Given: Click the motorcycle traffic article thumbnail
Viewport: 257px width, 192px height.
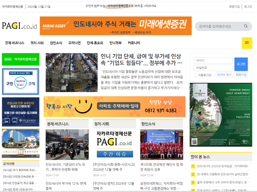Looking at the screenshot, I should click(67, 144).
